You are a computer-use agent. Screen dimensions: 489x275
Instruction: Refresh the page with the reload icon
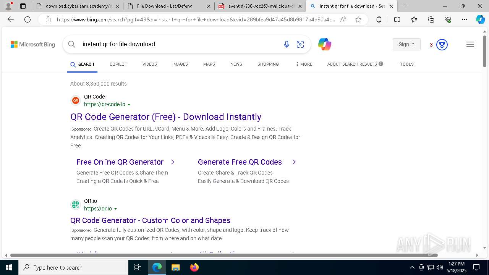tap(28, 19)
